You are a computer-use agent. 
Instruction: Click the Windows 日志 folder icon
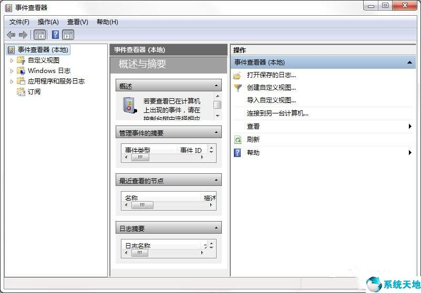(x=21, y=70)
